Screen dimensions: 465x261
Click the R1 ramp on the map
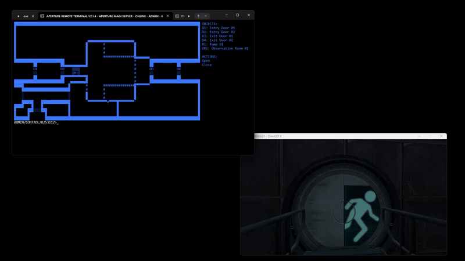(76, 73)
